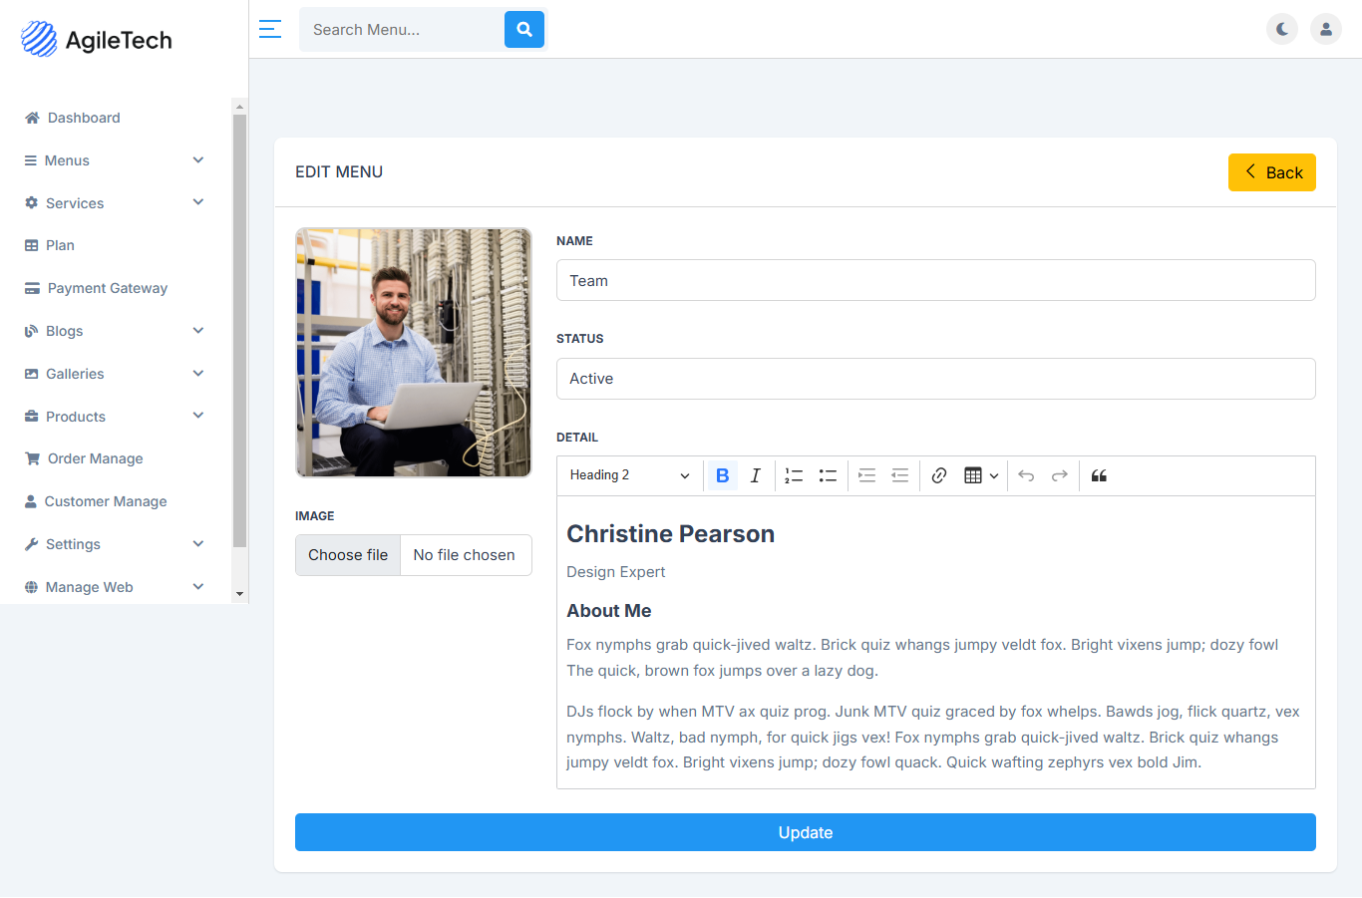Toggle italic formatting in editor
The image size is (1362, 898).
coord(756,475)
